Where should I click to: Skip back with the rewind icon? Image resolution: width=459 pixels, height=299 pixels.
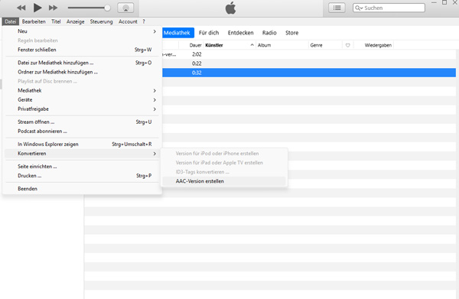(x=21, y=8)
